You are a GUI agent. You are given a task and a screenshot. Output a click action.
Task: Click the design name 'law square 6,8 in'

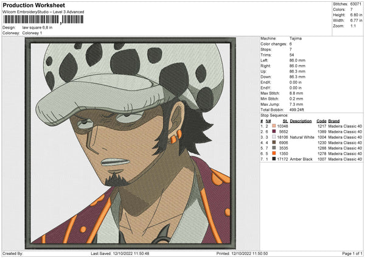tap(37, 27)
